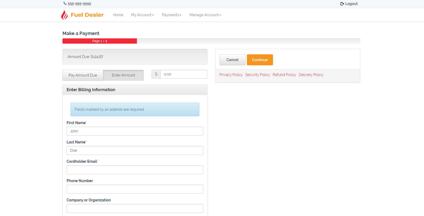Open the My Account dropdown menu

[143, 15]
